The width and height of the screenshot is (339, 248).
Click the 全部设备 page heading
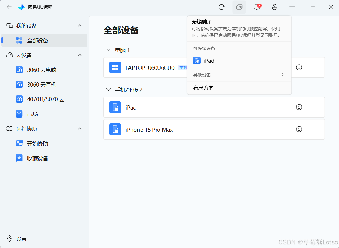121,30
